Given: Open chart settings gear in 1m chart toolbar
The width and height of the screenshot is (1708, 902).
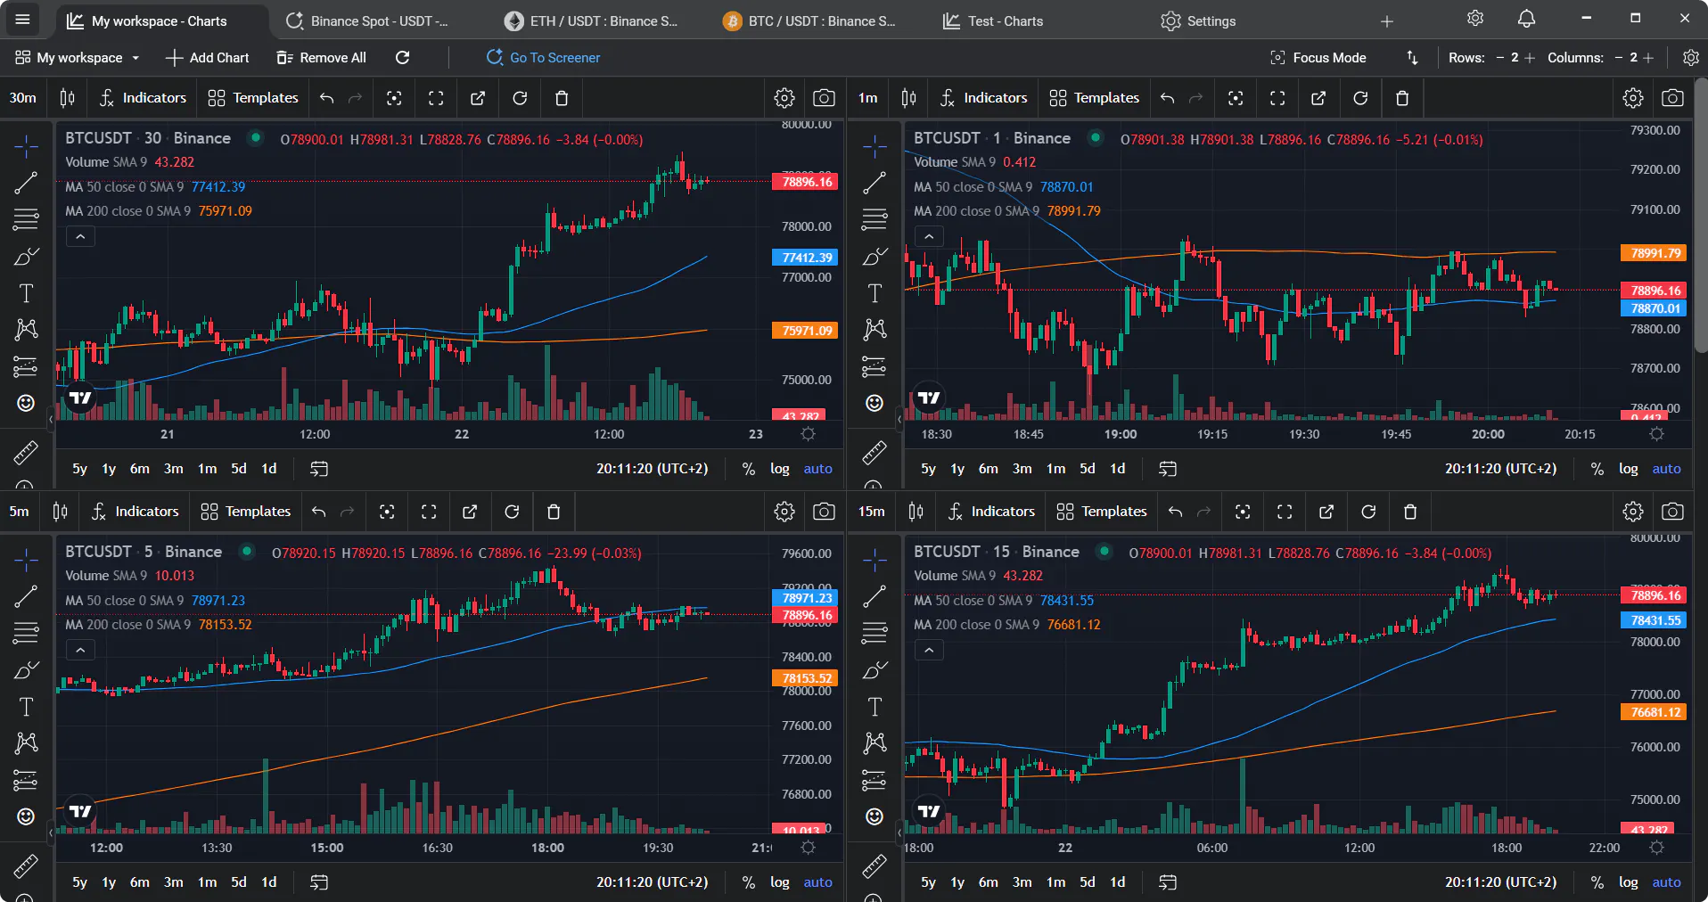Looking at the screenshot, I should [1632, 98].
